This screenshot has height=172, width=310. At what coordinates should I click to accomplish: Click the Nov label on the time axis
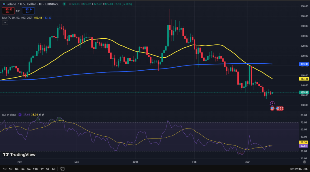(x=20, y=162)
